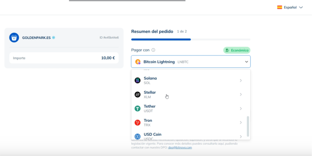Expand the Stellar row chevron
This screenshot has height=156, width=312.
[x=241, y=95]
